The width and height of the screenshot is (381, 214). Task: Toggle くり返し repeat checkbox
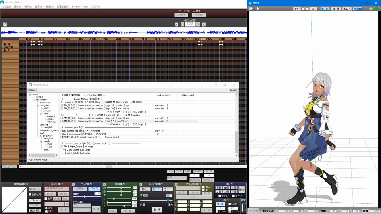[x=229, y=204]
